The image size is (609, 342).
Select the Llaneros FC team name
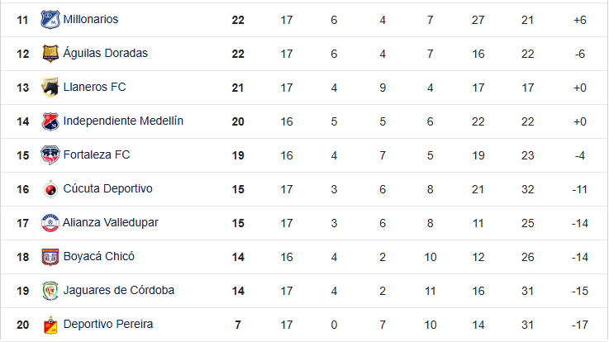(94, 87)
